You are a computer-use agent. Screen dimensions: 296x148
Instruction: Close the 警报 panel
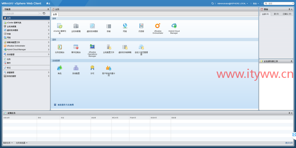coord(292,9)
